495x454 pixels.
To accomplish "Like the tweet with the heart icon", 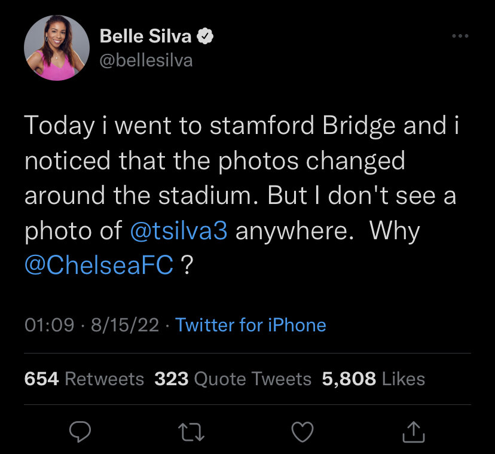I will click(x=302, y=432).
